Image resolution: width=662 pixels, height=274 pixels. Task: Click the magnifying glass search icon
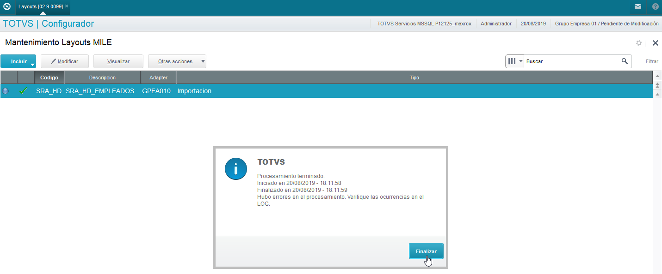[x=625, y=61]
